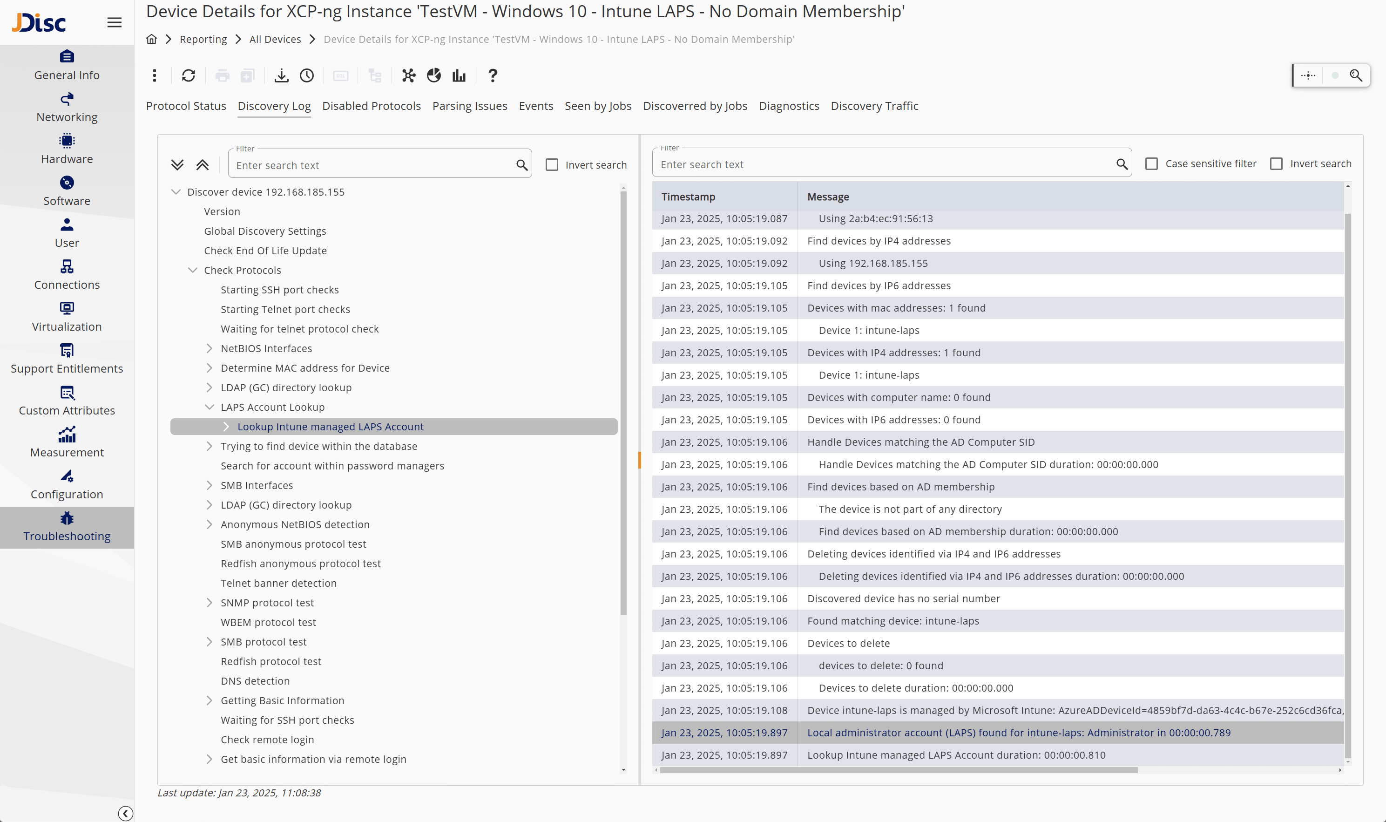Enable Invert search in the left filter panel
Screen dimensions: 1386x822
click(552, 164)
